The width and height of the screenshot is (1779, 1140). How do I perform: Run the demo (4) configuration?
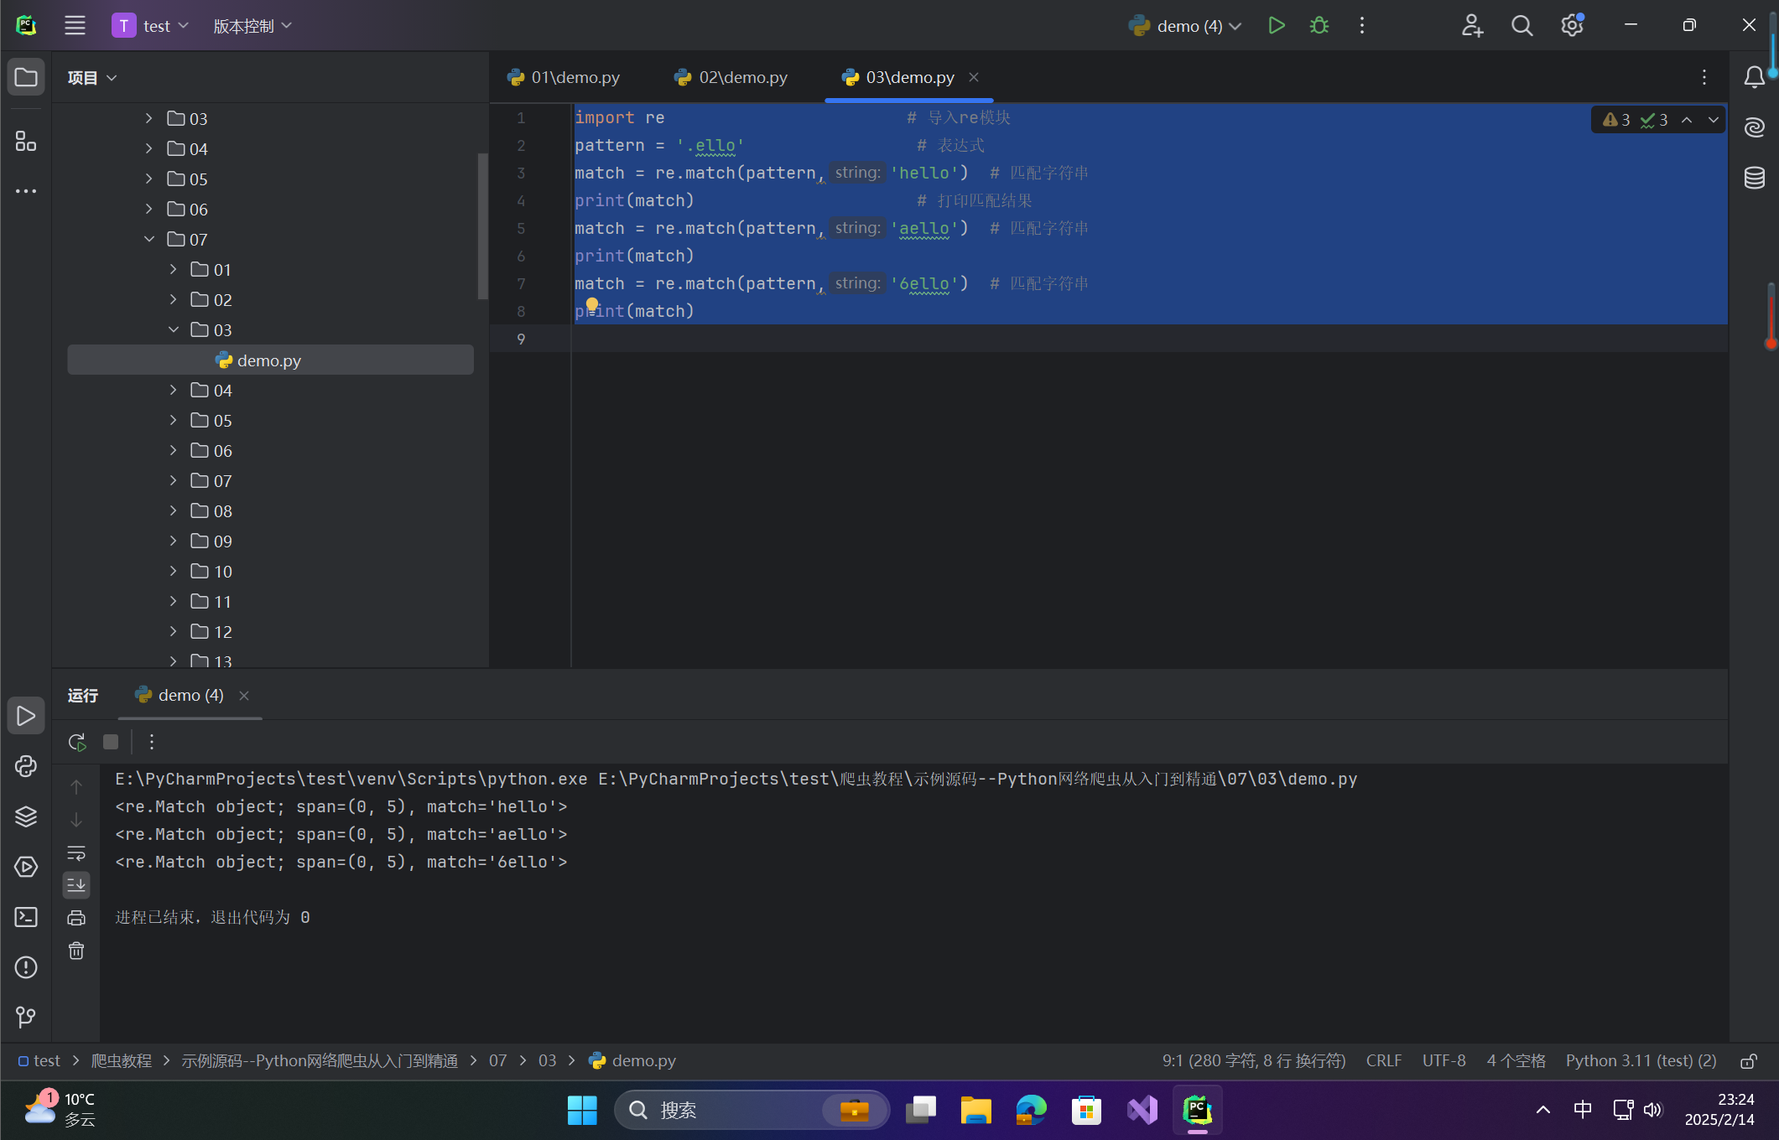tap(1276, 26)
